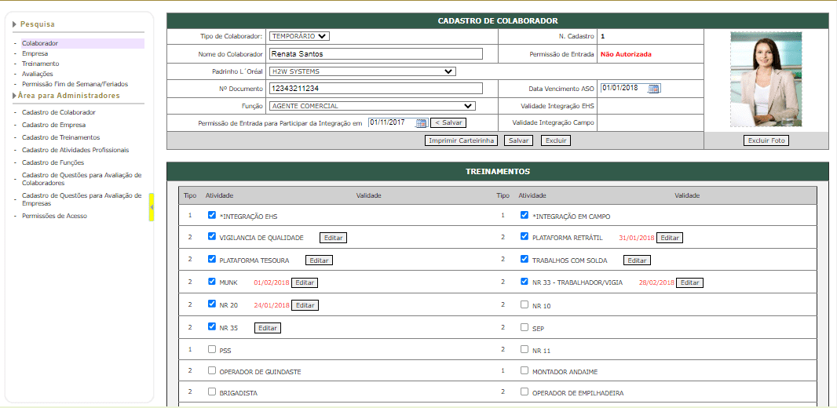Viewport: 837px width, 408px height.
Task: Open calendar icon beside 01/11/2017 date
Action: [x=422, y=122]
